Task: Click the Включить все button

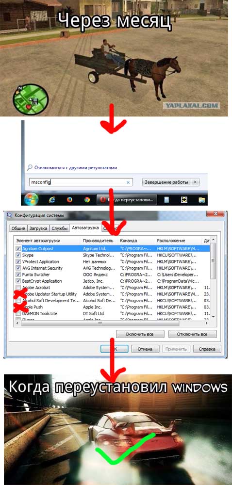Action: (140, 334)
